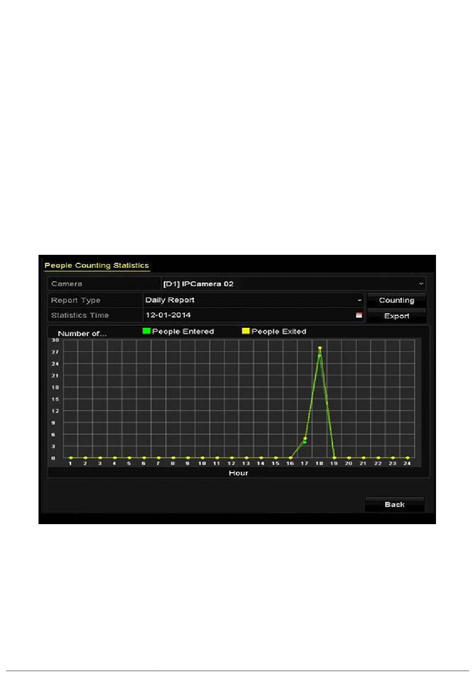Viewport: 475px width, 698px height.
Task: Open the Report Type dropdown
Action: pyautogui.click(x=359, y=300)
